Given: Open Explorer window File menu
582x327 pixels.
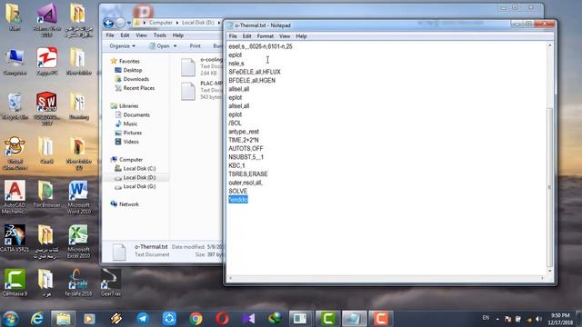Looking at the screenshot, I should point(110,35).
